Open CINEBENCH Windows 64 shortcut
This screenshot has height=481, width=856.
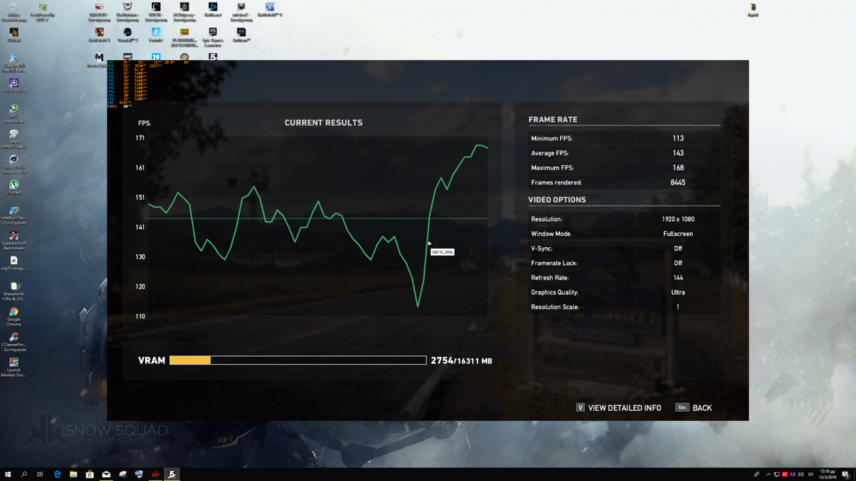[x=13, y=164]
